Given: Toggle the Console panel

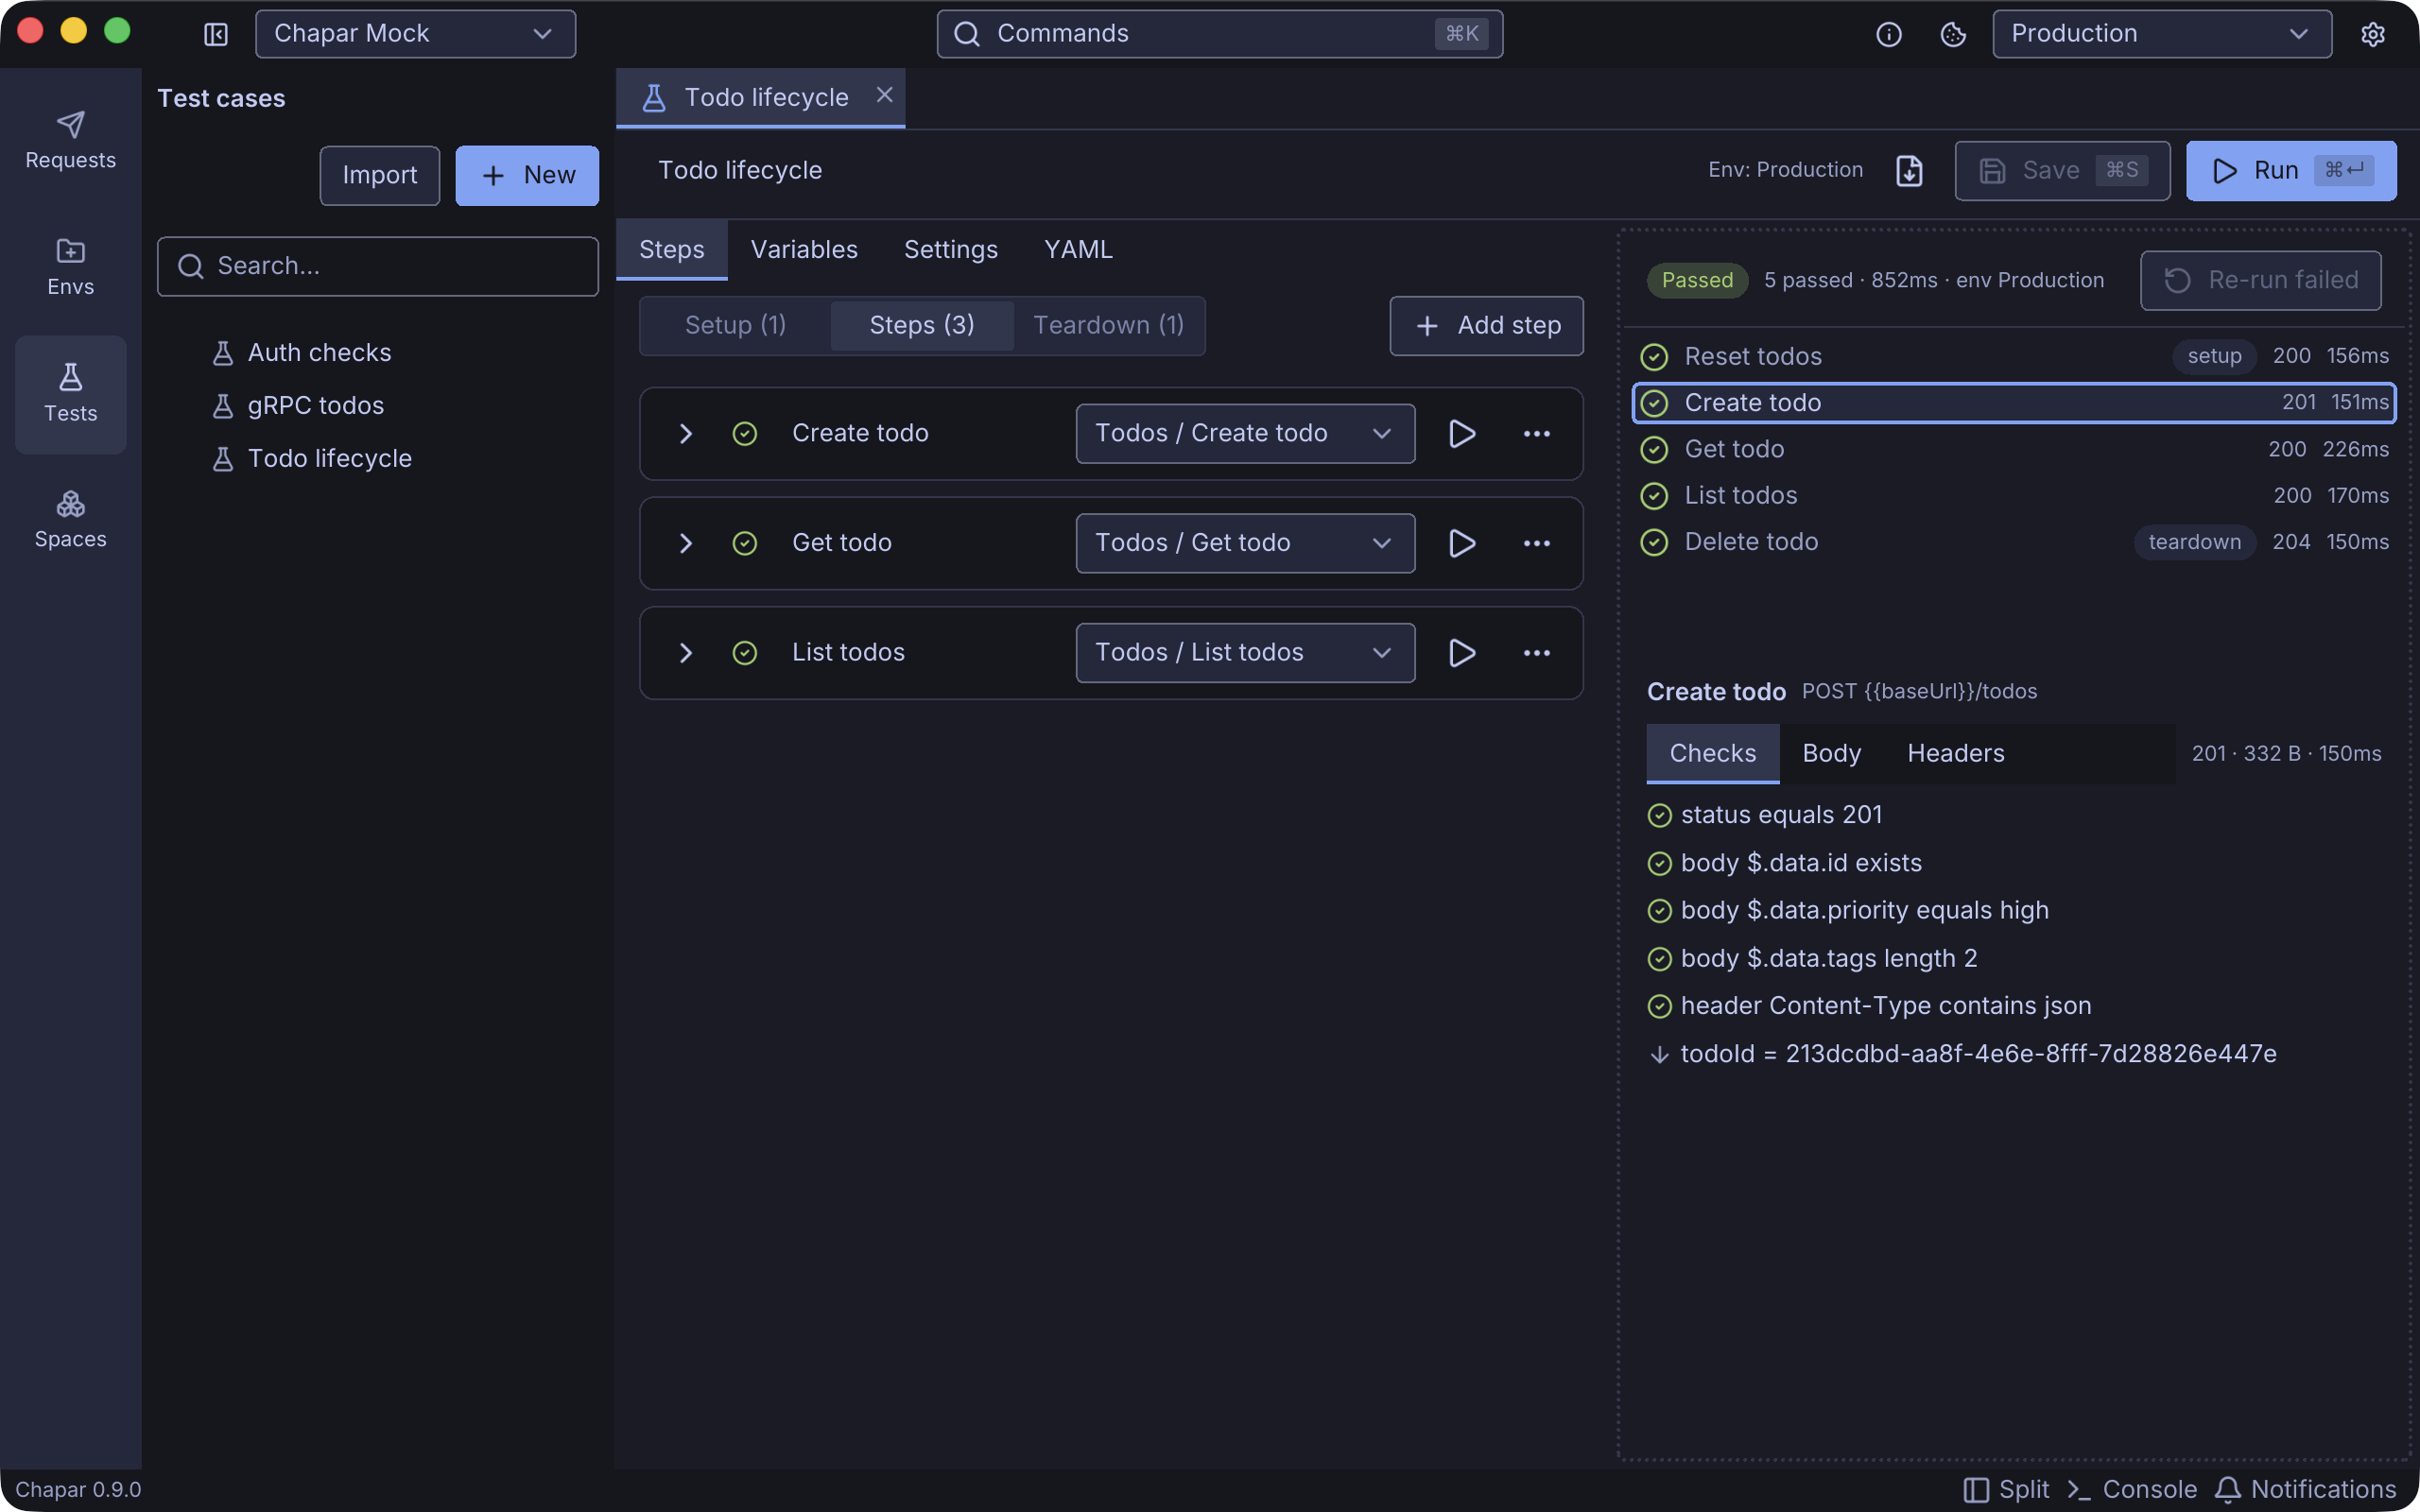Looking at the screenshot, I should point(2132,1490).
